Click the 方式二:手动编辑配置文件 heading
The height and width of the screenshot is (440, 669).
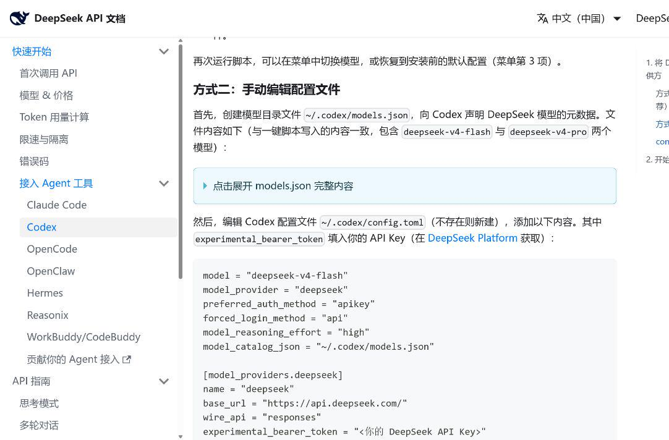(266, 90)
